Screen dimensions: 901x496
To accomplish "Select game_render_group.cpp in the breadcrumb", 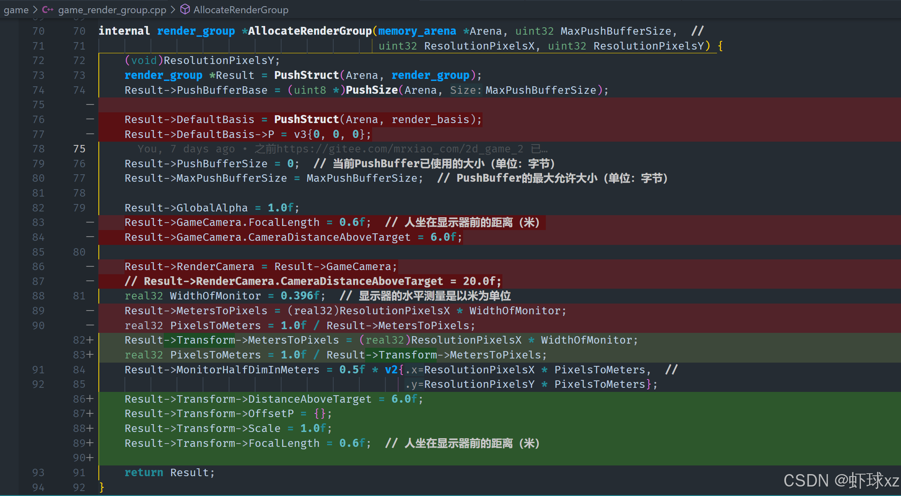I will (112, 9).
